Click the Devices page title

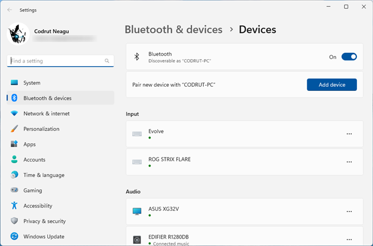point(257,30)
